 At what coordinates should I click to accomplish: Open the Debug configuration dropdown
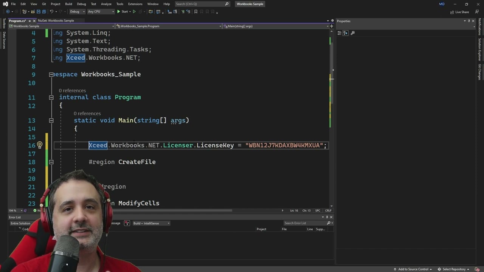[77, 12]
